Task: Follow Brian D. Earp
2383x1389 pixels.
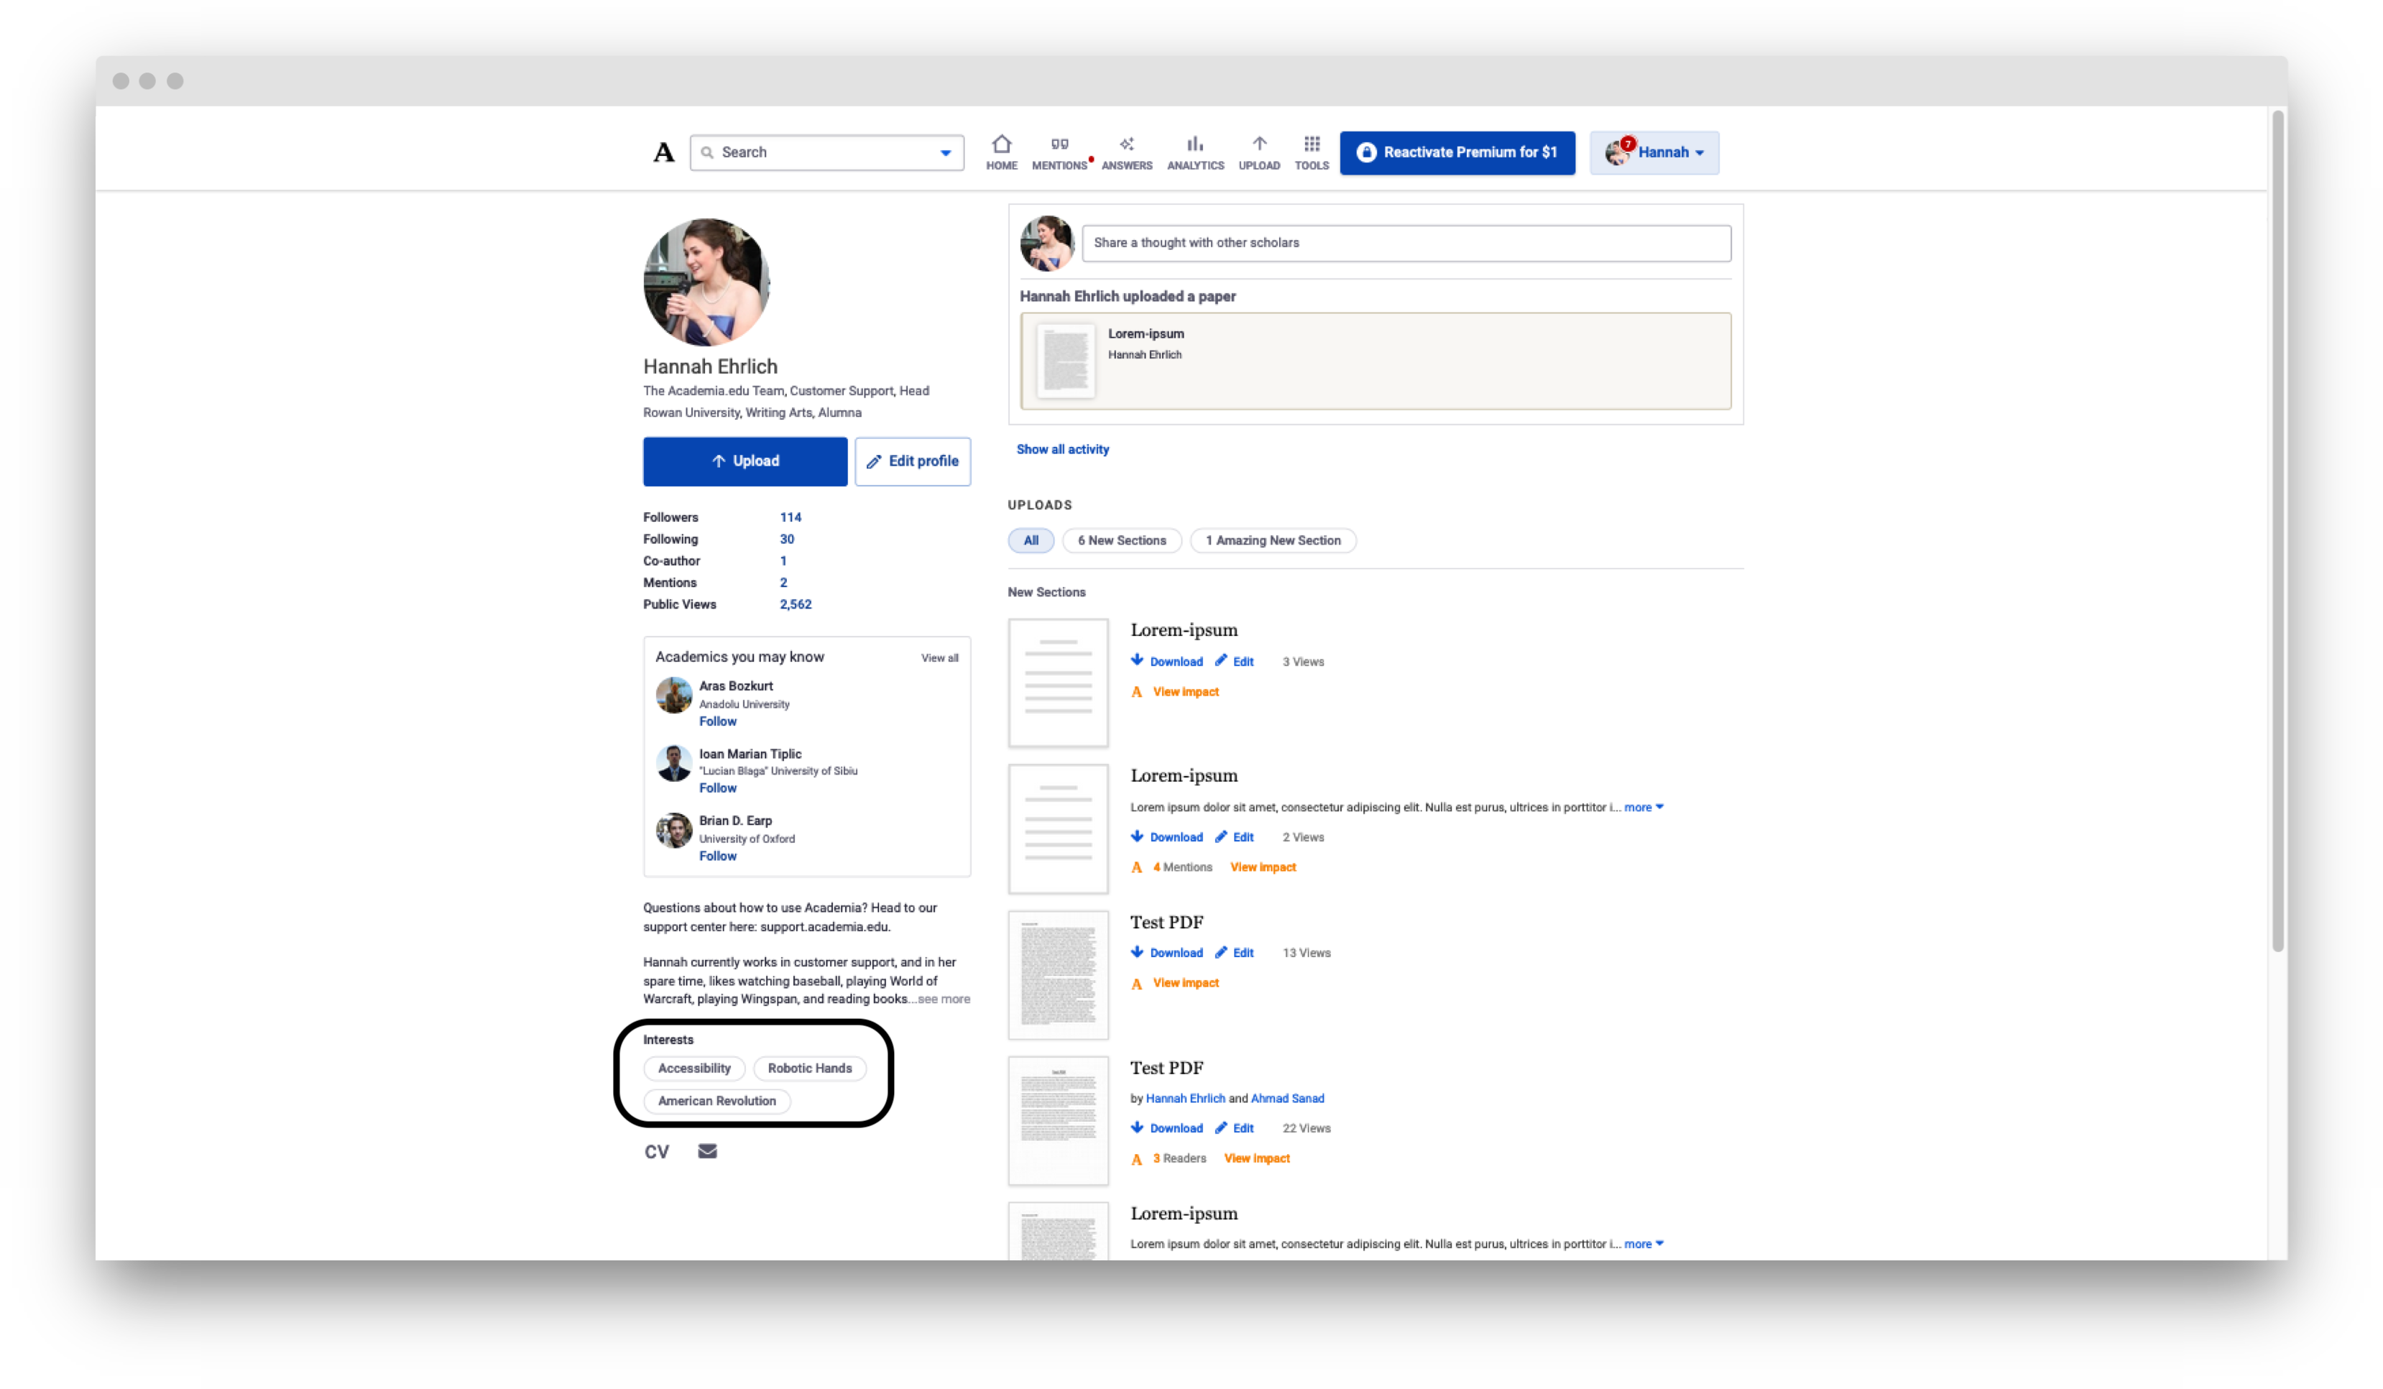Action: click(718, 857)
